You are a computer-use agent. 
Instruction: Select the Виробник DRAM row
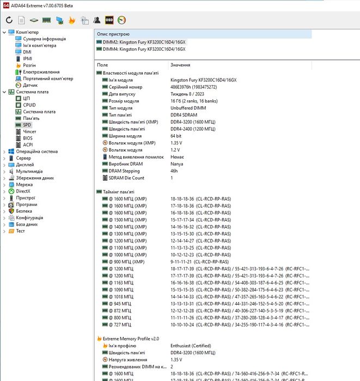pyautogui.click(x=203, y=164)
